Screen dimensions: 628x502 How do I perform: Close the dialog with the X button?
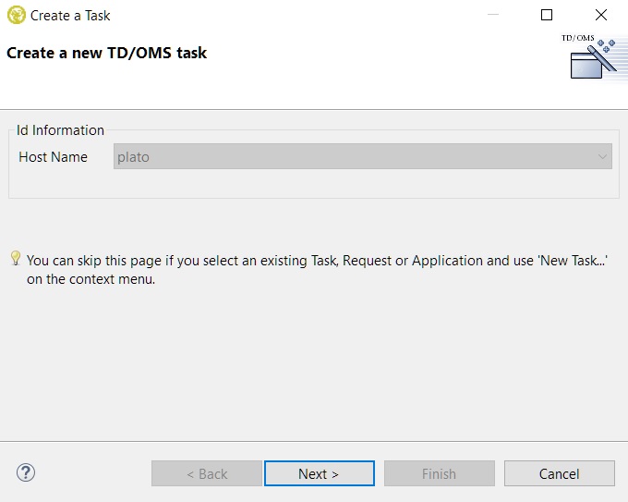[x=601, y=15]
